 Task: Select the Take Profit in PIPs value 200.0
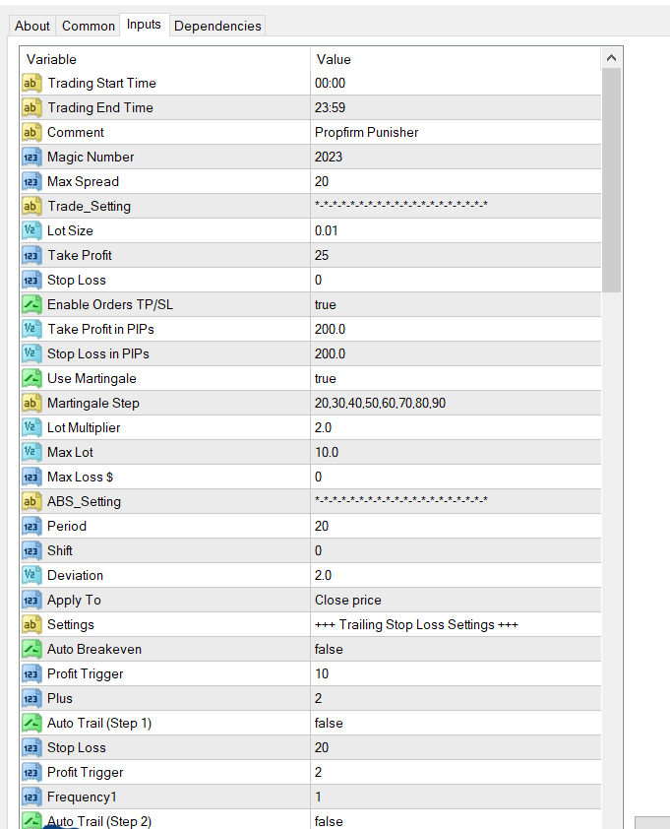pos(456,329)
